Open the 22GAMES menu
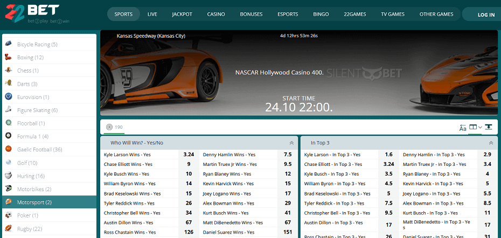 [355, 14]
